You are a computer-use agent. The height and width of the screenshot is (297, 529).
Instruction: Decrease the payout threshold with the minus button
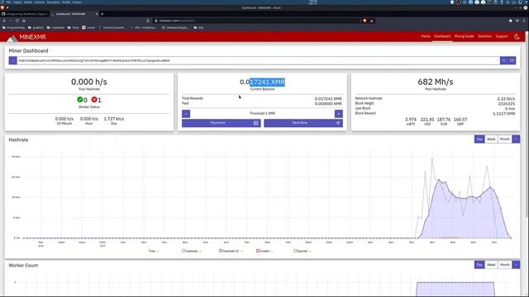pyautogui.click(x=186, y=114)
